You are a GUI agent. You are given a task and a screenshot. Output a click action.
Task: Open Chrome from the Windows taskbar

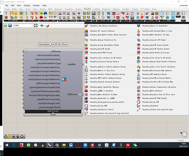pyautogui.click(x=57, y=145)
